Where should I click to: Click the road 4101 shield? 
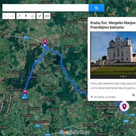coord(48,135)
